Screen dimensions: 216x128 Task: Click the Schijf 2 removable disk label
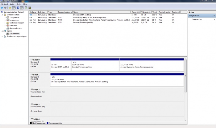36,89
